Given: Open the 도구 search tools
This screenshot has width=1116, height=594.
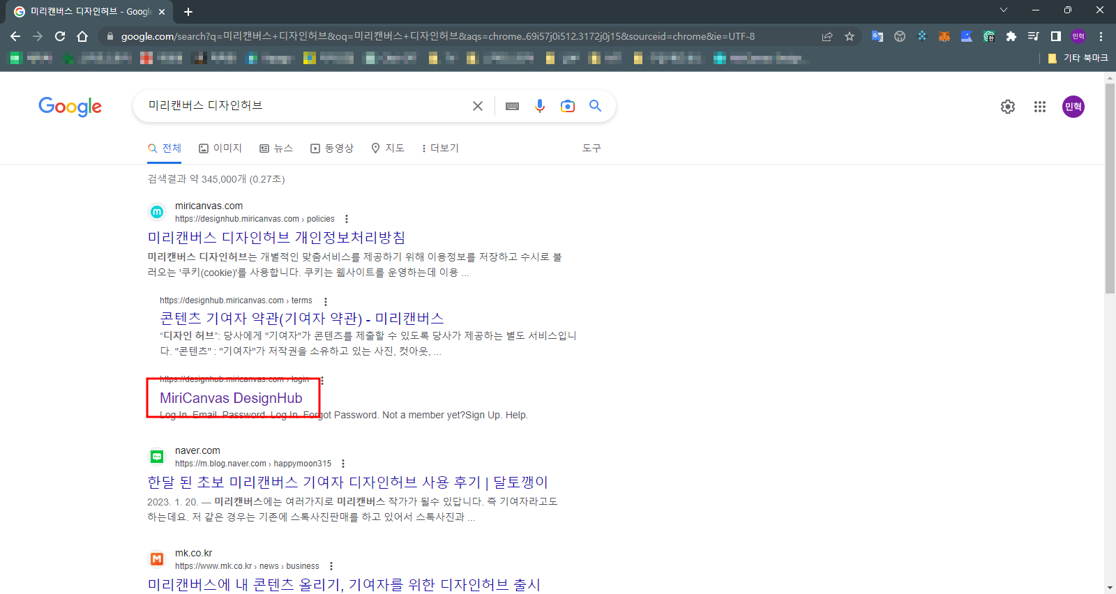Looking at the screenshot, I should point(591,148).
